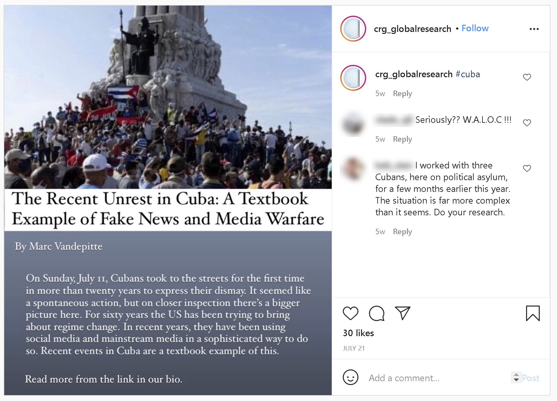Open crg_globalresearch username in header
557x401 pixels.
(x=412, y=29)
